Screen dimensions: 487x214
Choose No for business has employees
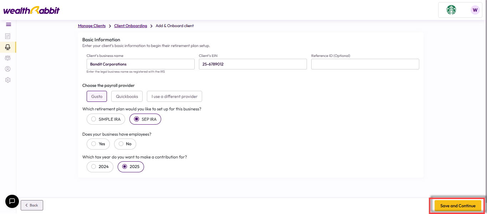(x=125, y=144)
